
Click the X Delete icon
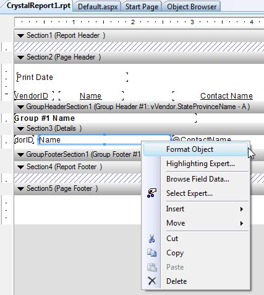tap(152, 281)
